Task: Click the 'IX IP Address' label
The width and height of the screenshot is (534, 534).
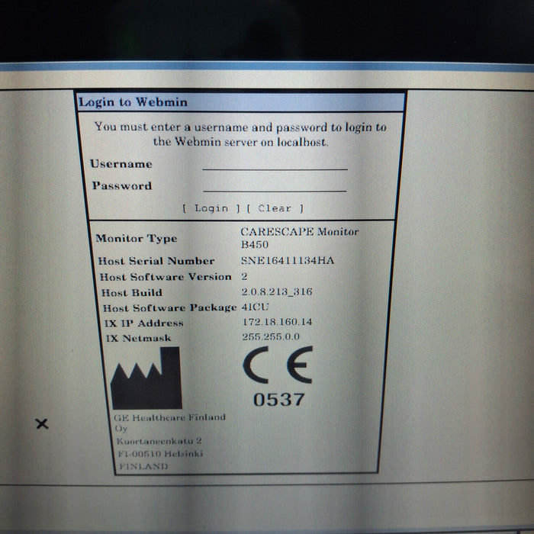Action: point(143,323)
